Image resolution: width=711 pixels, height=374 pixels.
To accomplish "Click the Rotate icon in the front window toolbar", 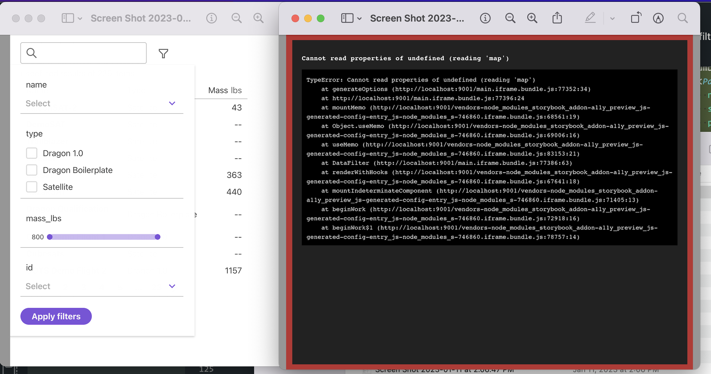I will [x=636, y=18].
